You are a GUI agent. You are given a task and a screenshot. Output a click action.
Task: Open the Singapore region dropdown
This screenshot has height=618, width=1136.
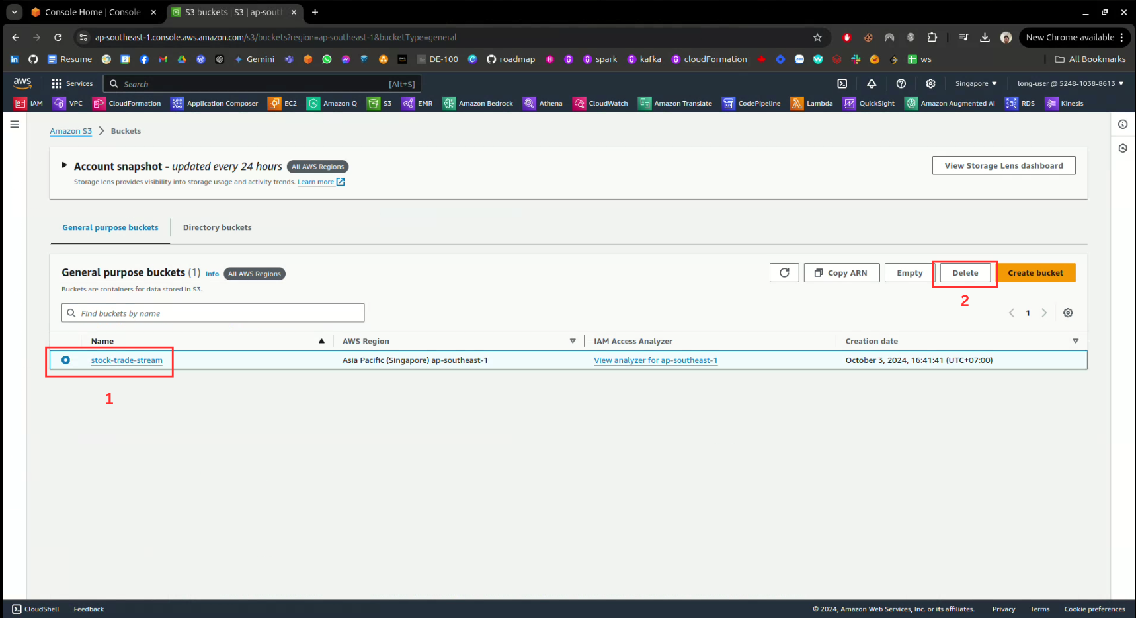click(975, 83)
